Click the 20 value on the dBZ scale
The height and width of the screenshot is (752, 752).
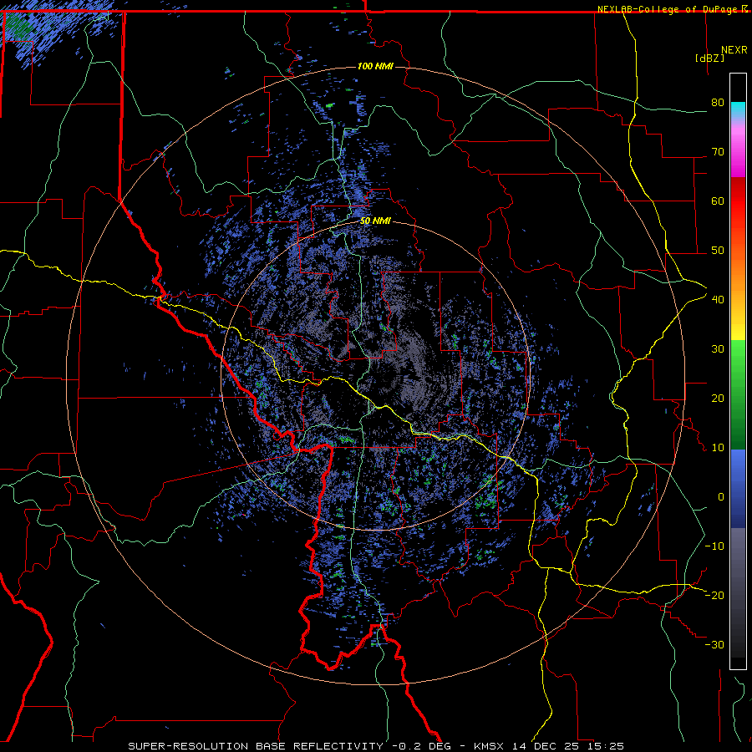click(x=718, y=399)
